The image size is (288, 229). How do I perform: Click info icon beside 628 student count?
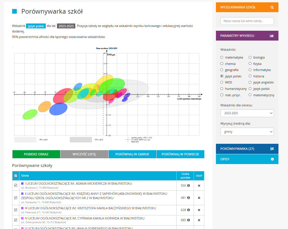coord(188,210)
